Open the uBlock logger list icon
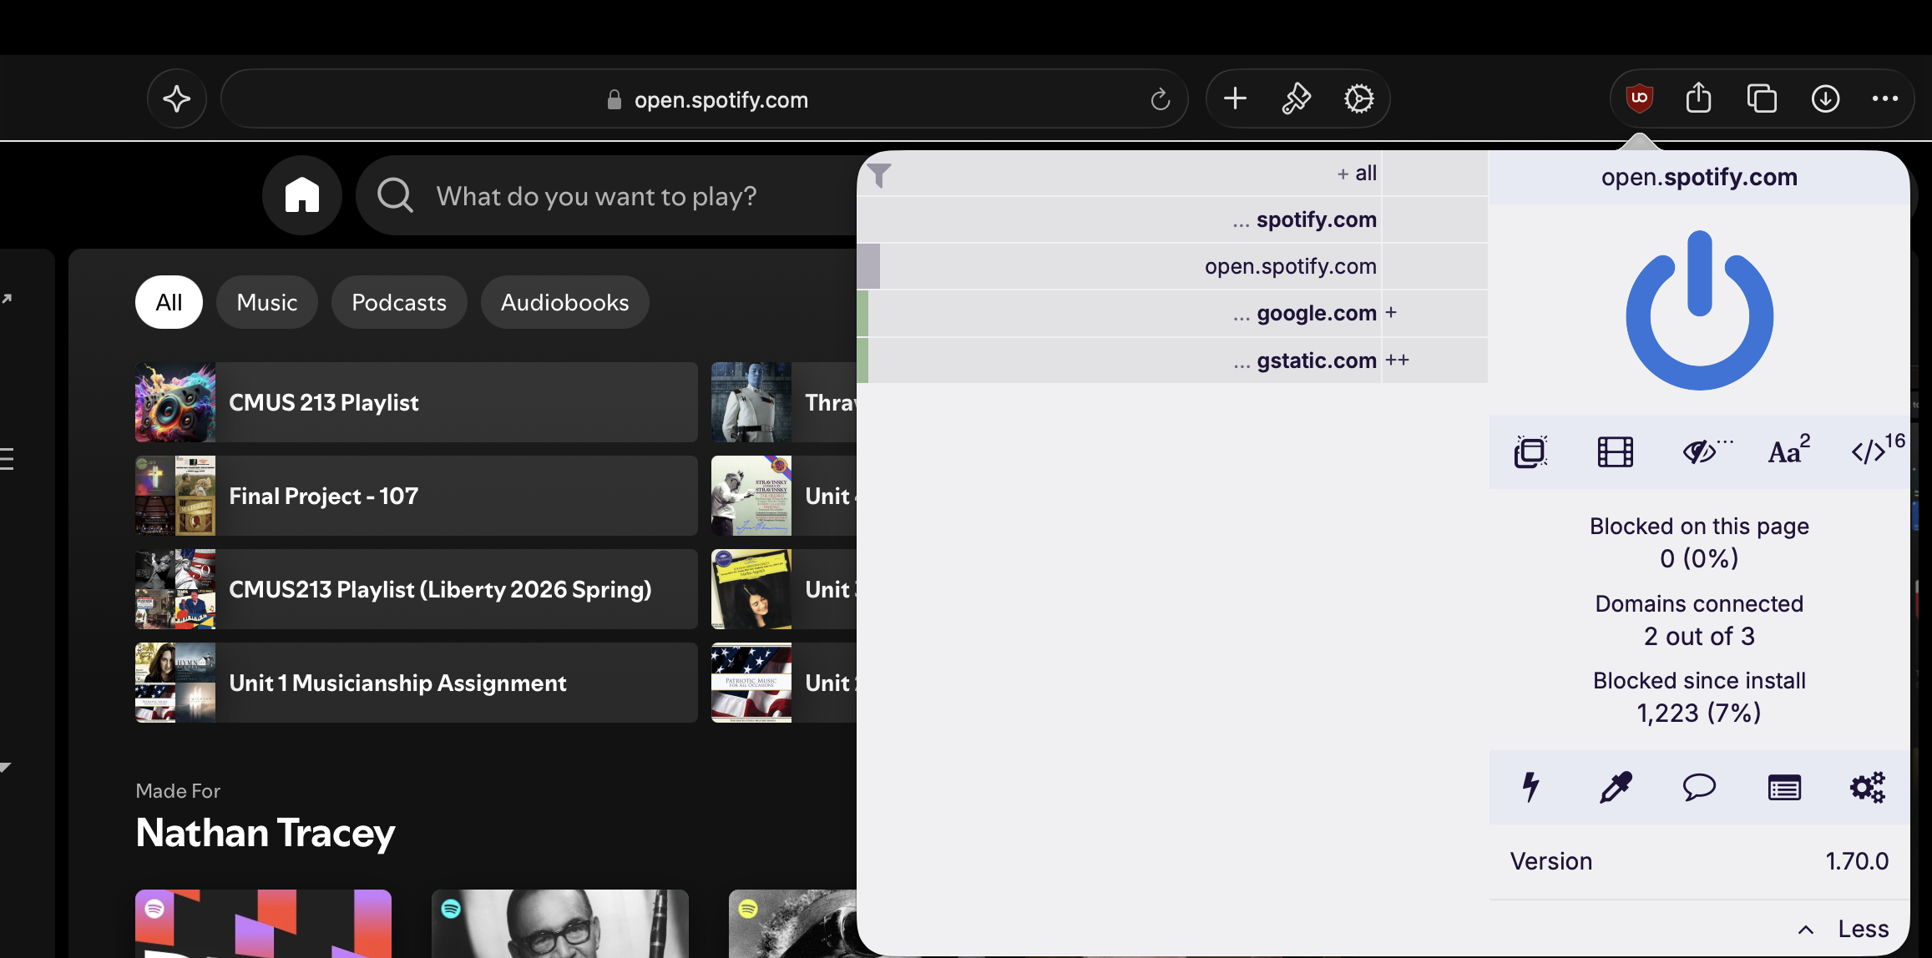1932x958 pixels. click(1784, 787)
